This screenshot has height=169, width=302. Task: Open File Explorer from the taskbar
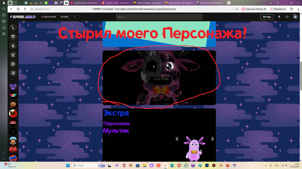(144, 165)
